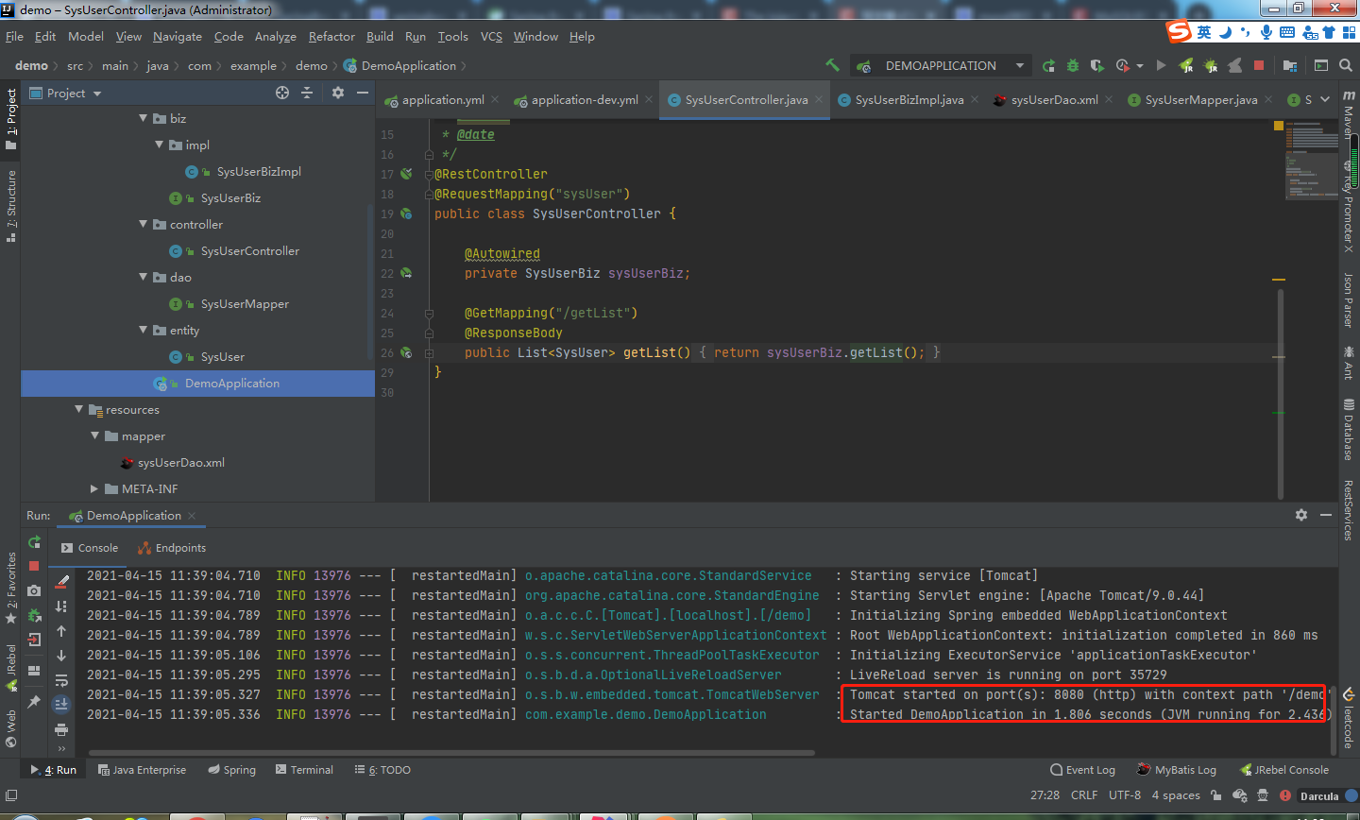Open the VCS menu
This screenshot has width=1360, height=820.
[491, 36]
